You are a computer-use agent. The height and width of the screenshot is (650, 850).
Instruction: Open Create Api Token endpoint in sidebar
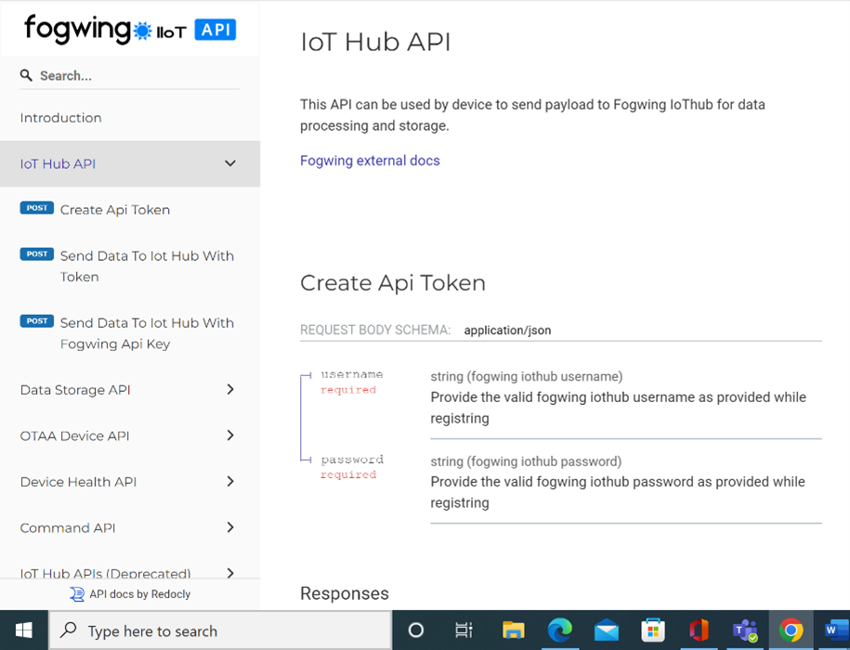pyautogui.click(x=115, y=210)
